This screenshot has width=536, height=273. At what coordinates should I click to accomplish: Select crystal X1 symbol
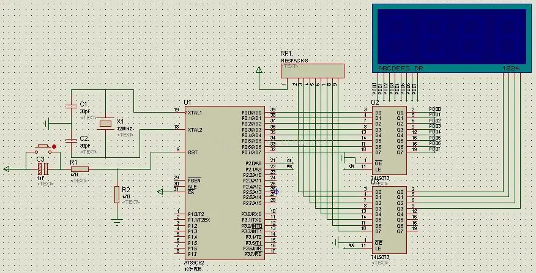(105, 124)
